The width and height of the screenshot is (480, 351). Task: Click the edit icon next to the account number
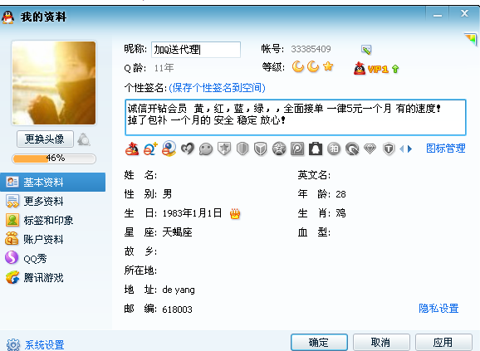click(x=366, y=50)
